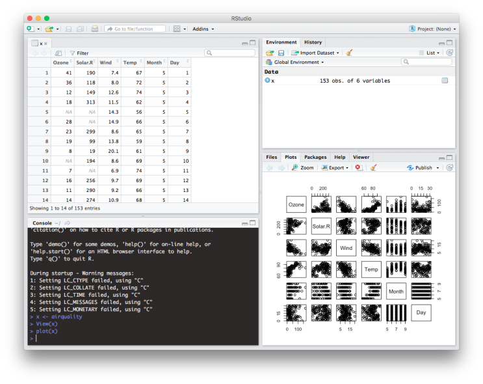Save workspace using Environment floppy disk icon
The width and height of the screenshot is (483, 384).
281,53
